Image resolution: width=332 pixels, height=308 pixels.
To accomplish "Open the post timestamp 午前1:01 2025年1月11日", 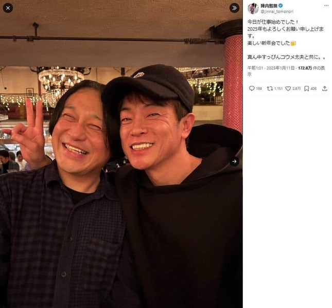I will tap(271, 68).
